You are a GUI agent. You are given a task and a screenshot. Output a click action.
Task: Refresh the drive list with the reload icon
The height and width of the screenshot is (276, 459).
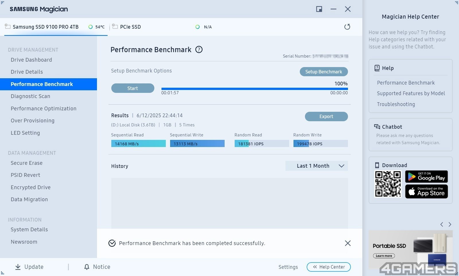(347, 27)
